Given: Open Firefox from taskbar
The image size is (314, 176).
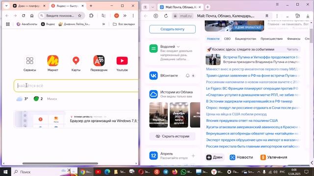Looking at the screenshot, I should (175, 172).
